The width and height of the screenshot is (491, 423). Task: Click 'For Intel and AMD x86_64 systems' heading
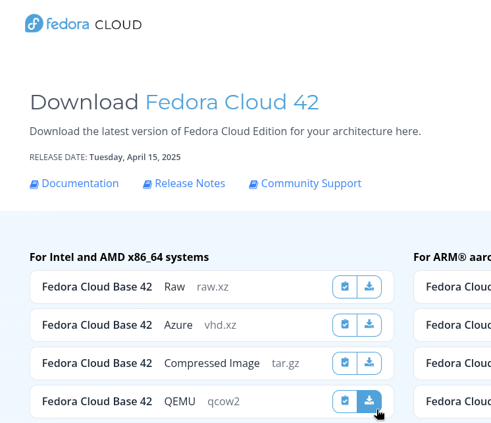[119, 257]
